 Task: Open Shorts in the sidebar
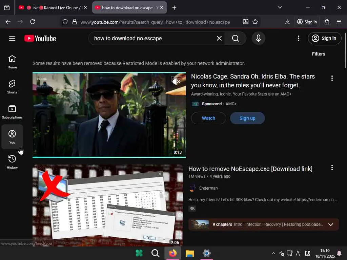[x=12, y=87]
